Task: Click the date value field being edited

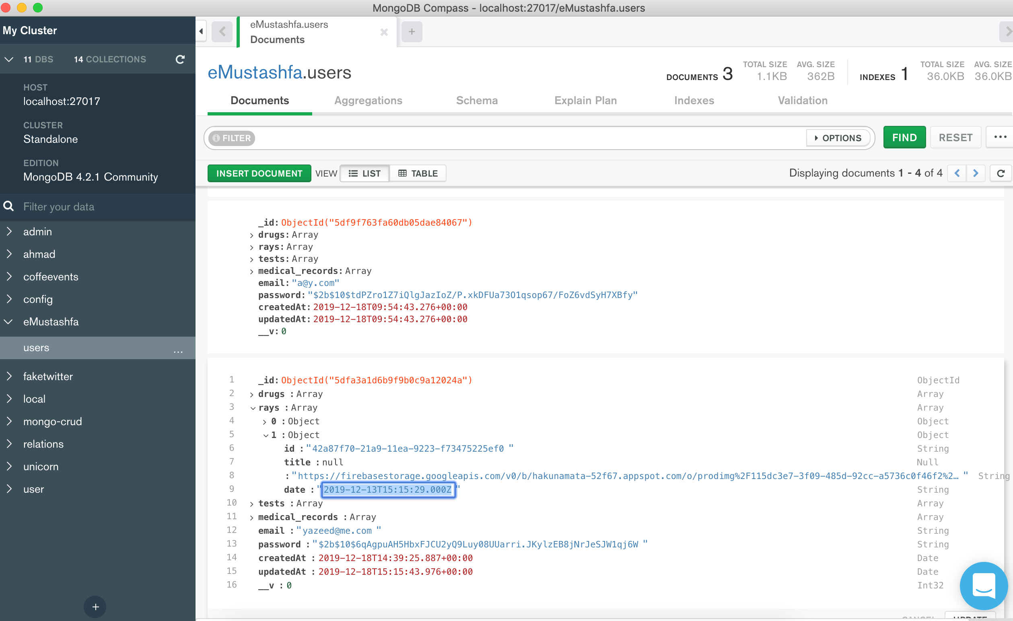Action: (x=388, y=489)
